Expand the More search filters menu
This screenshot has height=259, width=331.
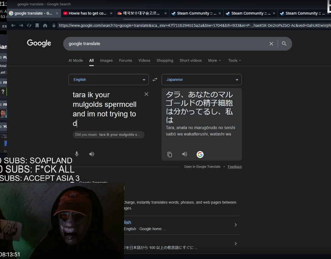214,60
